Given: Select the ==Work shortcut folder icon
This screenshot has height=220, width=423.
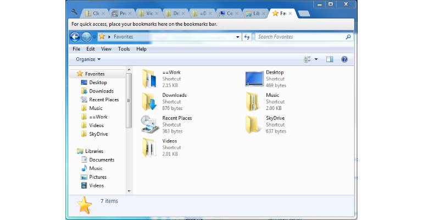Looking at the screenshot, I should point(149,79).
